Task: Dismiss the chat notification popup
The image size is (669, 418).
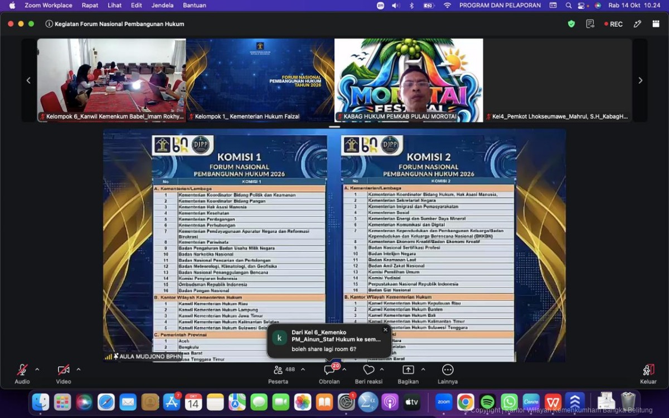Action: (385, 329)
